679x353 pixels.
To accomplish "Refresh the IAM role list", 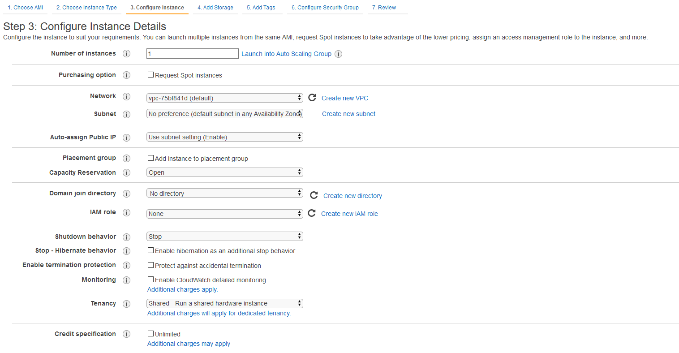I will (x=312, y=213).
